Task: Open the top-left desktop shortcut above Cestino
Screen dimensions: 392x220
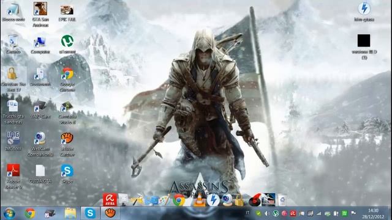Action: coord(13,12)
